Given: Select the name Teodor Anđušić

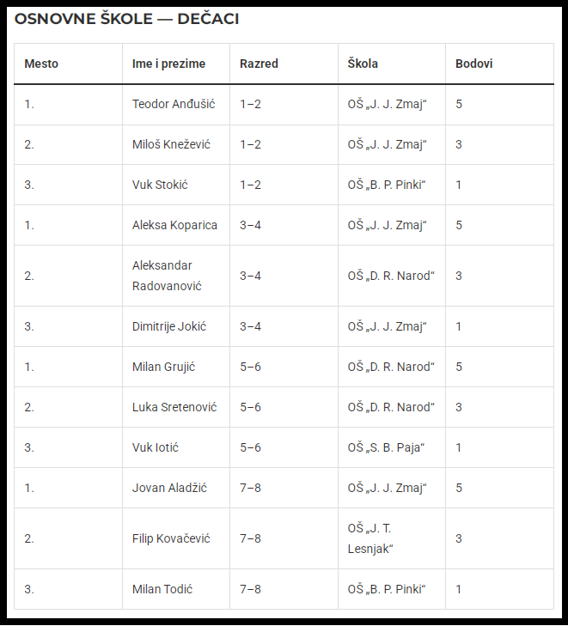Looking at the screenshot, I should coord(174,104).
